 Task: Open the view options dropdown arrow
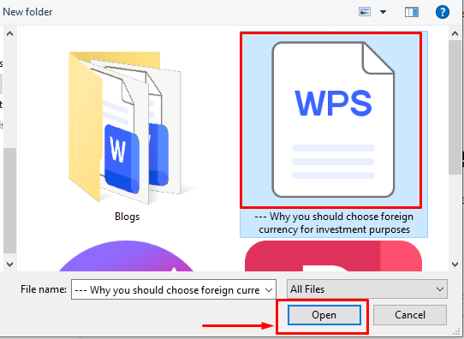(x=383, y=12)
